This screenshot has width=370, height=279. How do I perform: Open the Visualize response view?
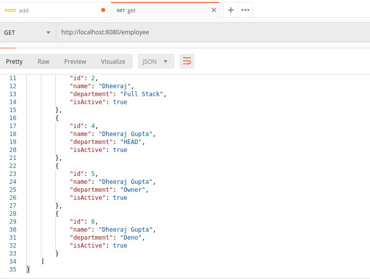click(x=113, y=61)
